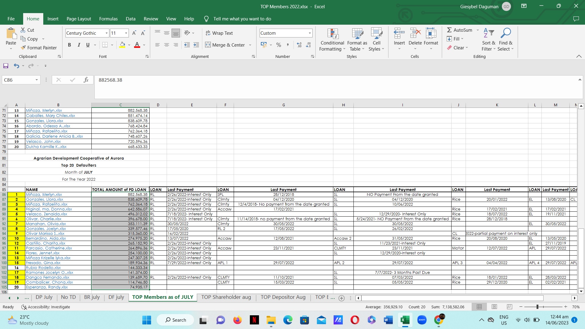
Task: Expand the Name Box dropdown arrow
Action: point(37,80)
